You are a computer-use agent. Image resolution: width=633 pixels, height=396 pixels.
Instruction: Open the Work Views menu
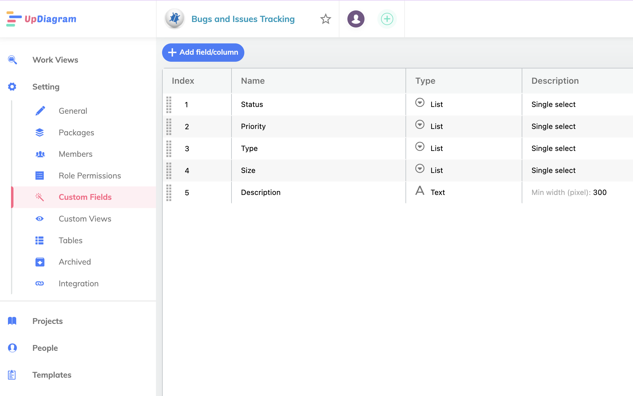55,60
